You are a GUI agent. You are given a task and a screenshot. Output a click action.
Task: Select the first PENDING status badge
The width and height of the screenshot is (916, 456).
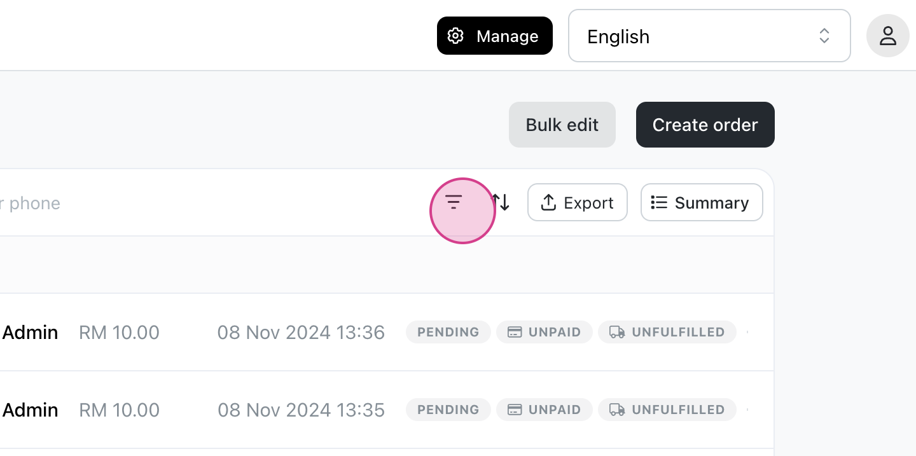(448, 332)
